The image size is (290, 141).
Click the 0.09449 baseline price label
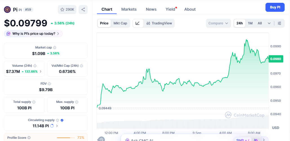[105, 108]
